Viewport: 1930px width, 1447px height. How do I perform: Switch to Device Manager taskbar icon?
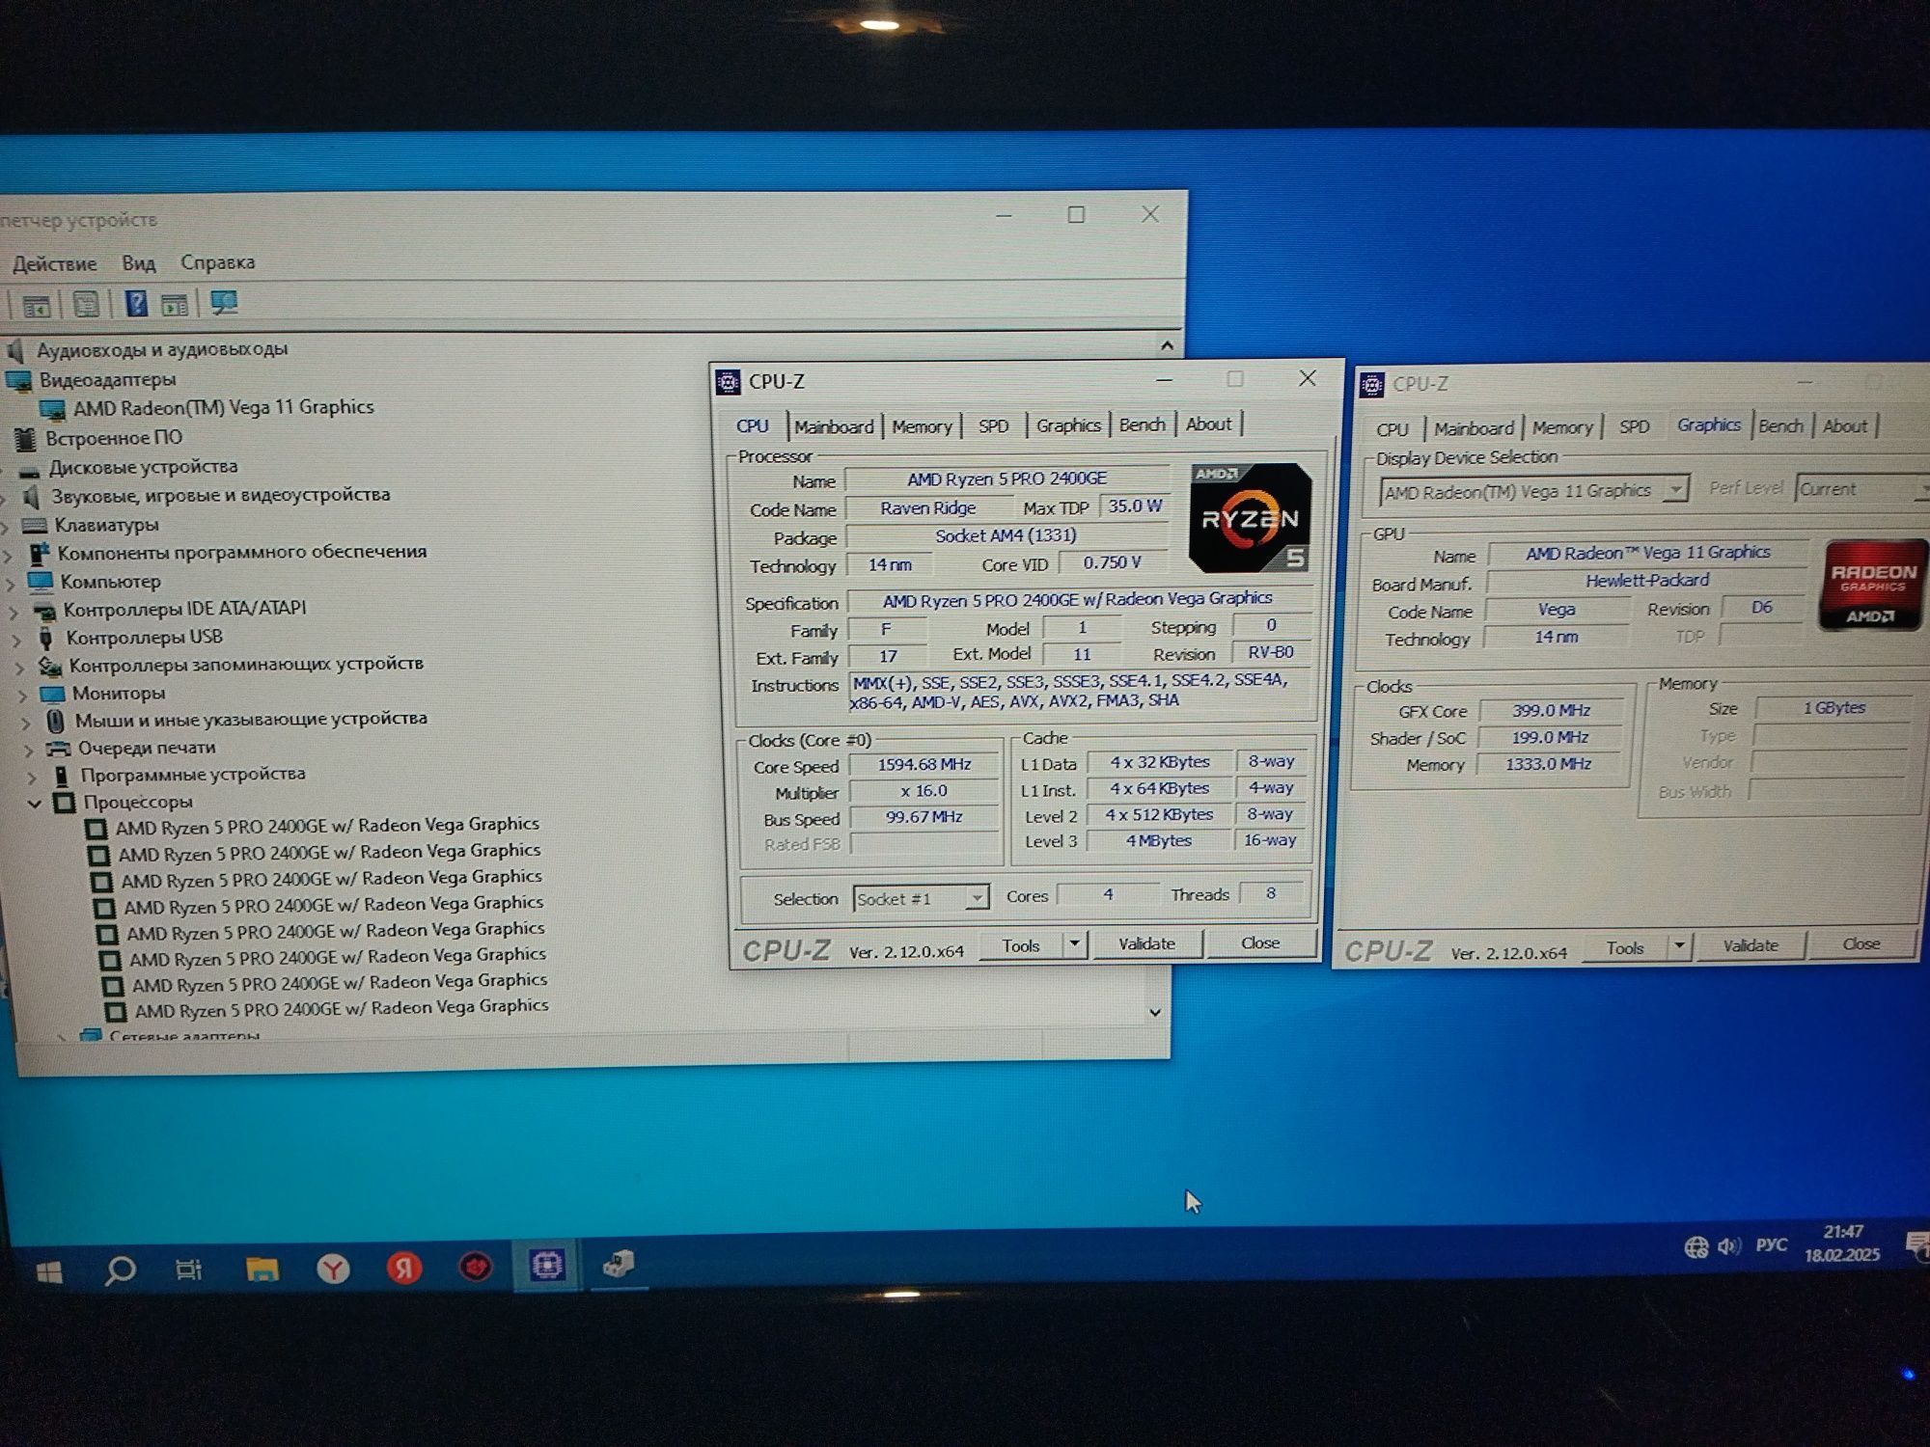(618, 1263)
